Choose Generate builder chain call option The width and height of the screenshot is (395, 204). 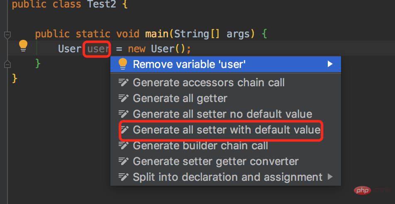200,146
